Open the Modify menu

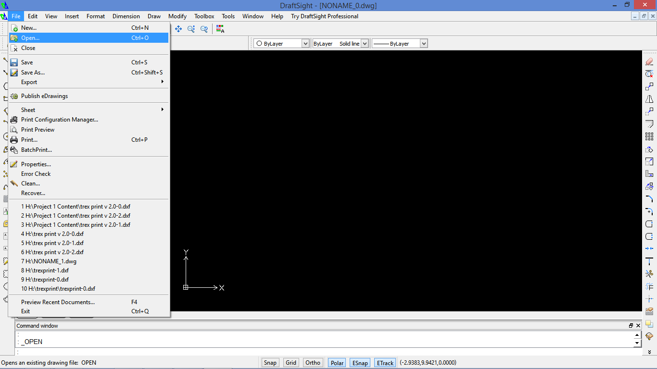[x=177, y=16]
